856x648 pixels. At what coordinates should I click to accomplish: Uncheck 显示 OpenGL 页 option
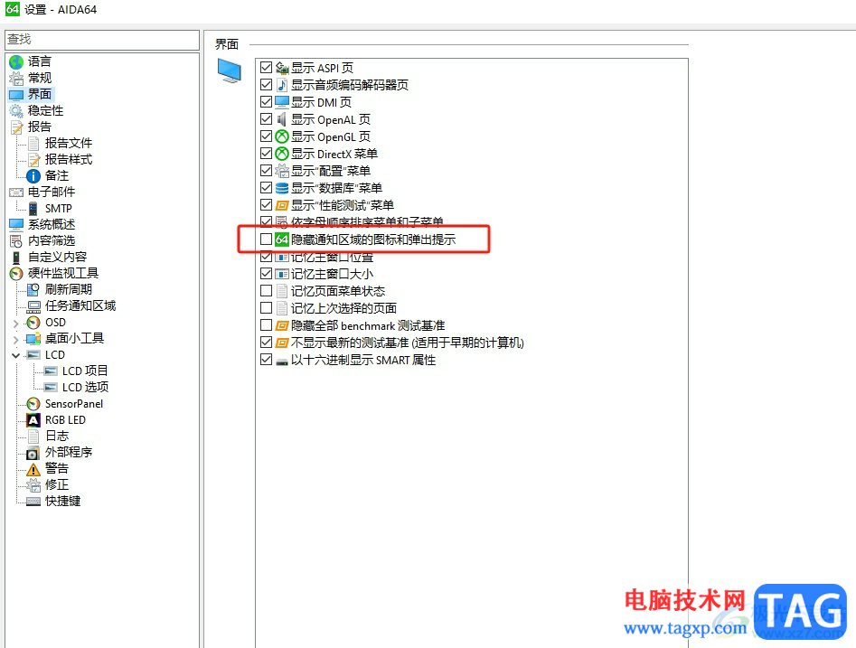point(266,136)
